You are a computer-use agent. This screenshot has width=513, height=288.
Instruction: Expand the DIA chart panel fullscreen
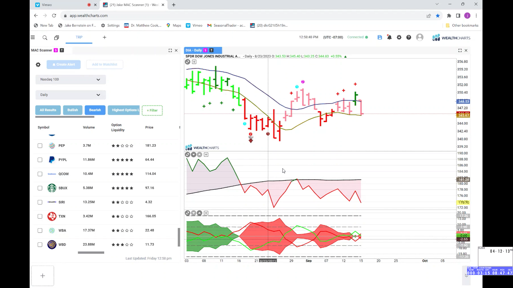point(460,50)
